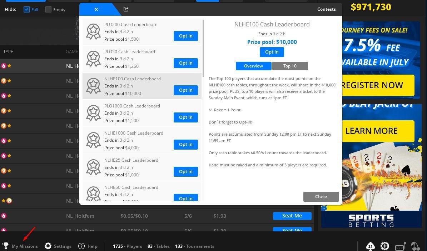Click the Help label
427x251 pixels.
[x=92, y=246]
